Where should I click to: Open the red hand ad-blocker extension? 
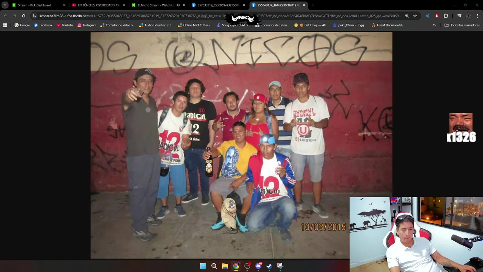point(437,16)
